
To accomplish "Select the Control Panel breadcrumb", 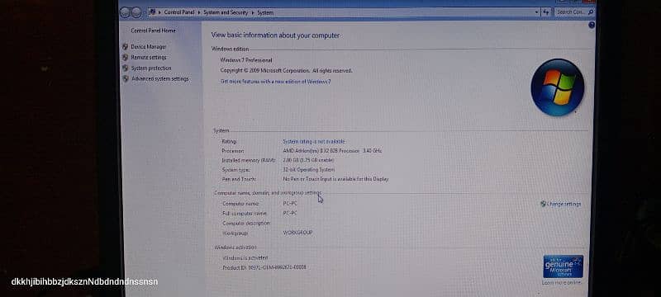I will point(179,12).
